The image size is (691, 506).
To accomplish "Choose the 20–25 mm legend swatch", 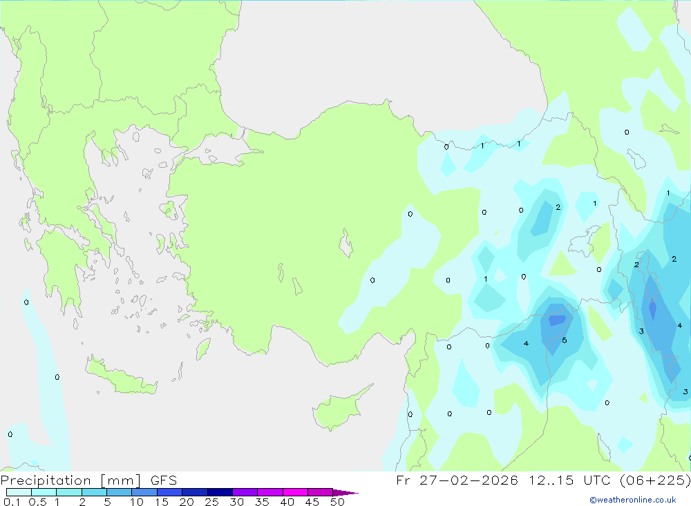I will [x=195, y=492].
